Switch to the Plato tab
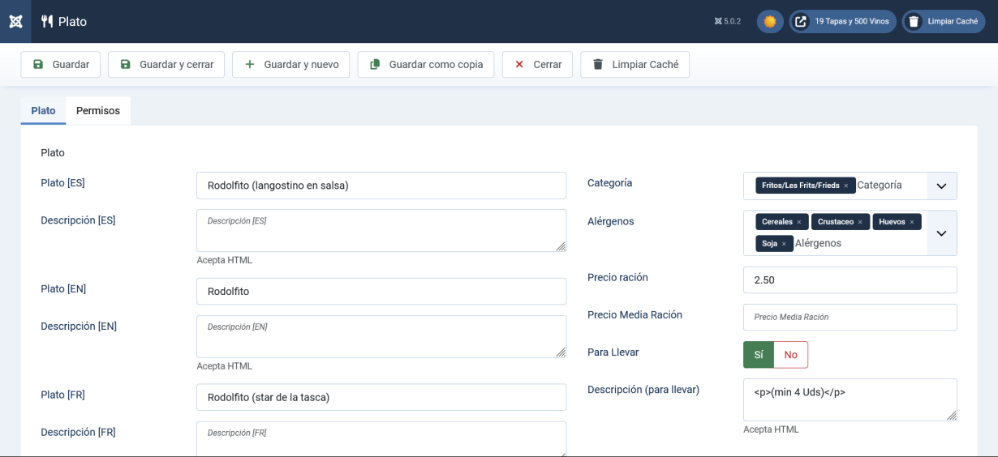 click(43, 111)
